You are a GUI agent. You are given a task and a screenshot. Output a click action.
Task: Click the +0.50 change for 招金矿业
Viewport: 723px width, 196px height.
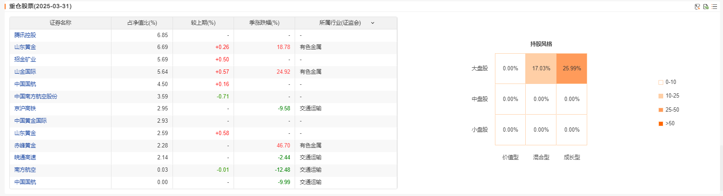point(222,60)
